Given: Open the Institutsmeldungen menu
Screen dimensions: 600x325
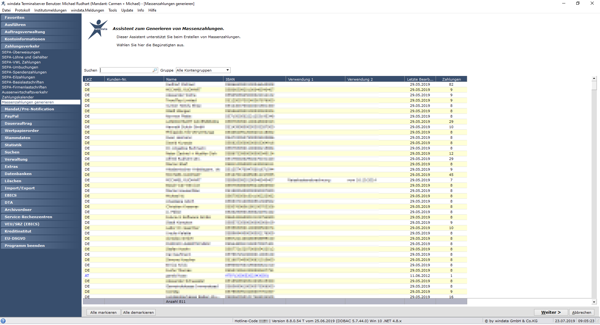Looking at the screenshot, I should pyautogui.click(x=50, y=10).
